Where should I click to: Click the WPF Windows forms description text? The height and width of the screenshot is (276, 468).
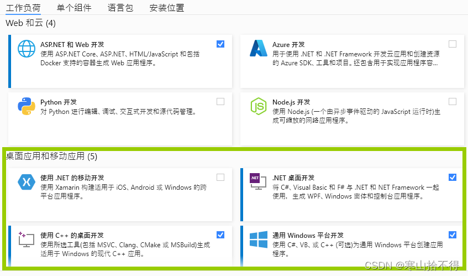click(x=355, y=192)
